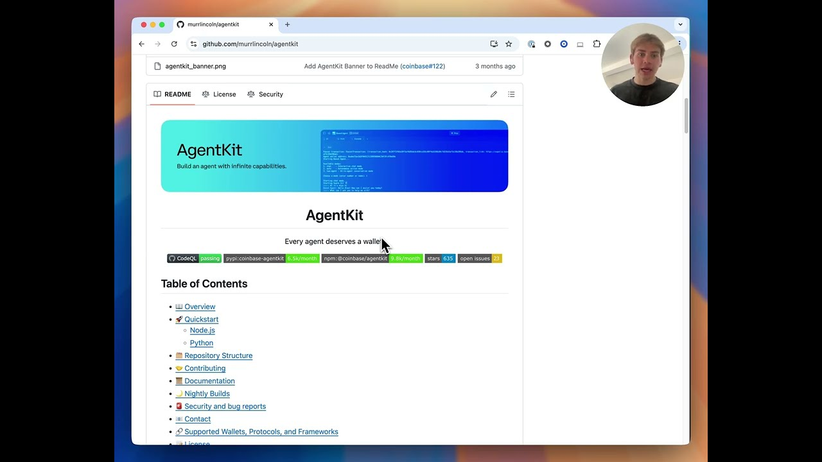
Task: Open the coinbase#122 commit reference link
Action: [x=422, y=66]
